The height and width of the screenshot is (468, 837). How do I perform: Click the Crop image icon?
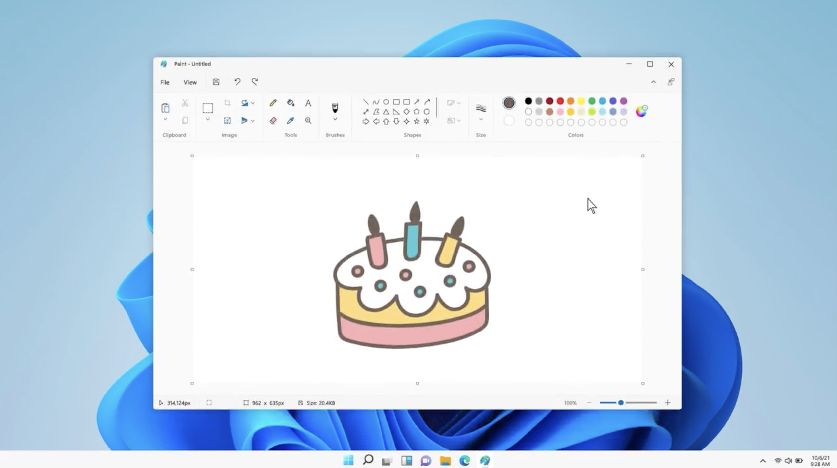coord(227,103)
